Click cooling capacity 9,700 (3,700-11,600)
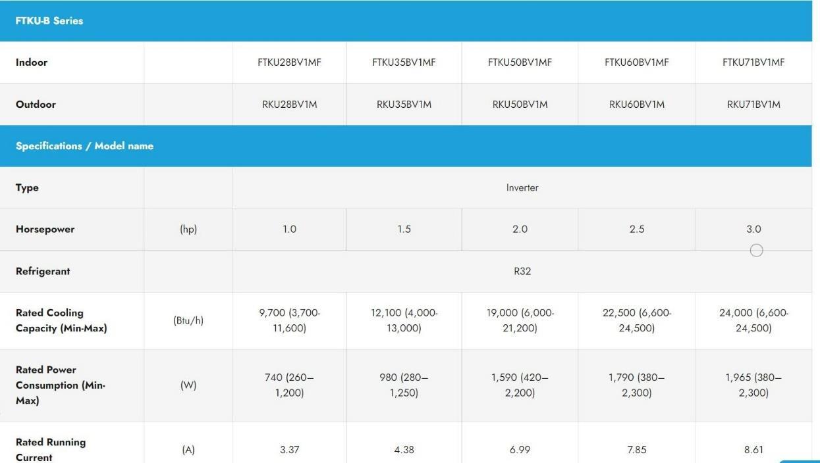Image resolution: width=820 pixels, height=463 pixels. click(289, 320)
